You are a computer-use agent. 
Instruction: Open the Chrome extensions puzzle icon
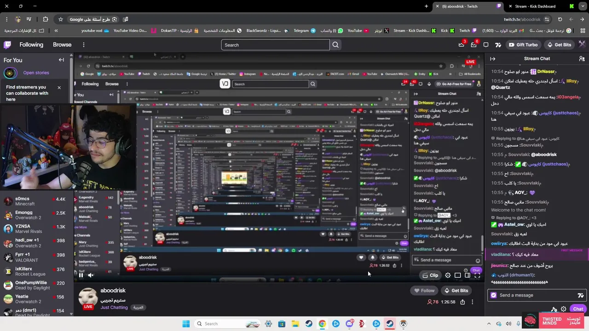click(x=46, y=19)
